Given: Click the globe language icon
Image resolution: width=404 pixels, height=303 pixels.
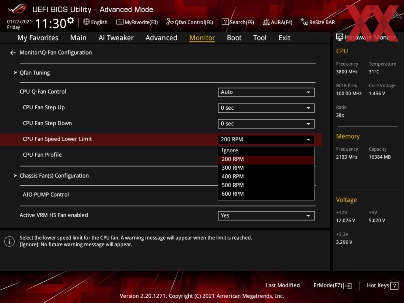Looking at the screenshot, I should pyautogui.click(x=86, y=22).
